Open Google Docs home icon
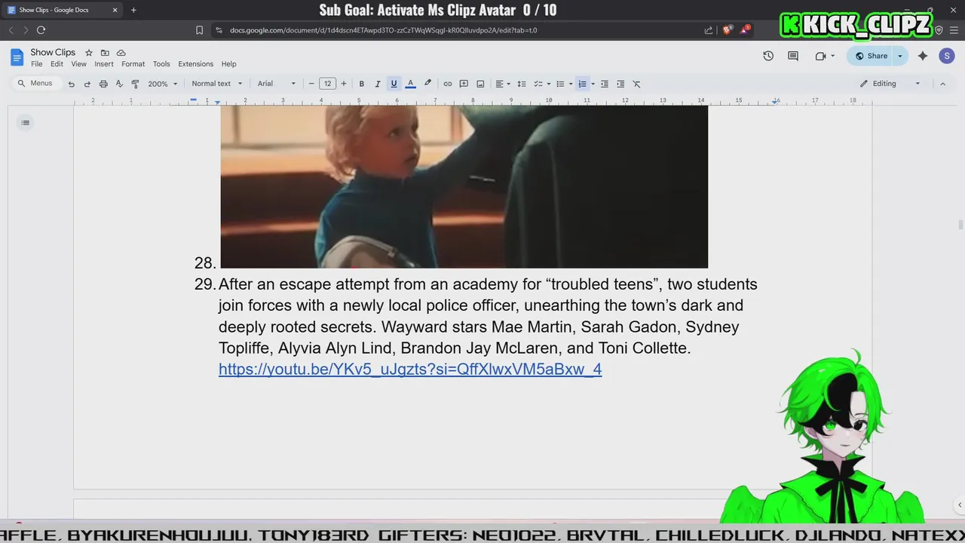 [17, 57]
